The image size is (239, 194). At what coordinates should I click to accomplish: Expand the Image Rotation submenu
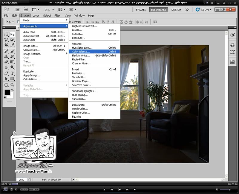(44, 54)
